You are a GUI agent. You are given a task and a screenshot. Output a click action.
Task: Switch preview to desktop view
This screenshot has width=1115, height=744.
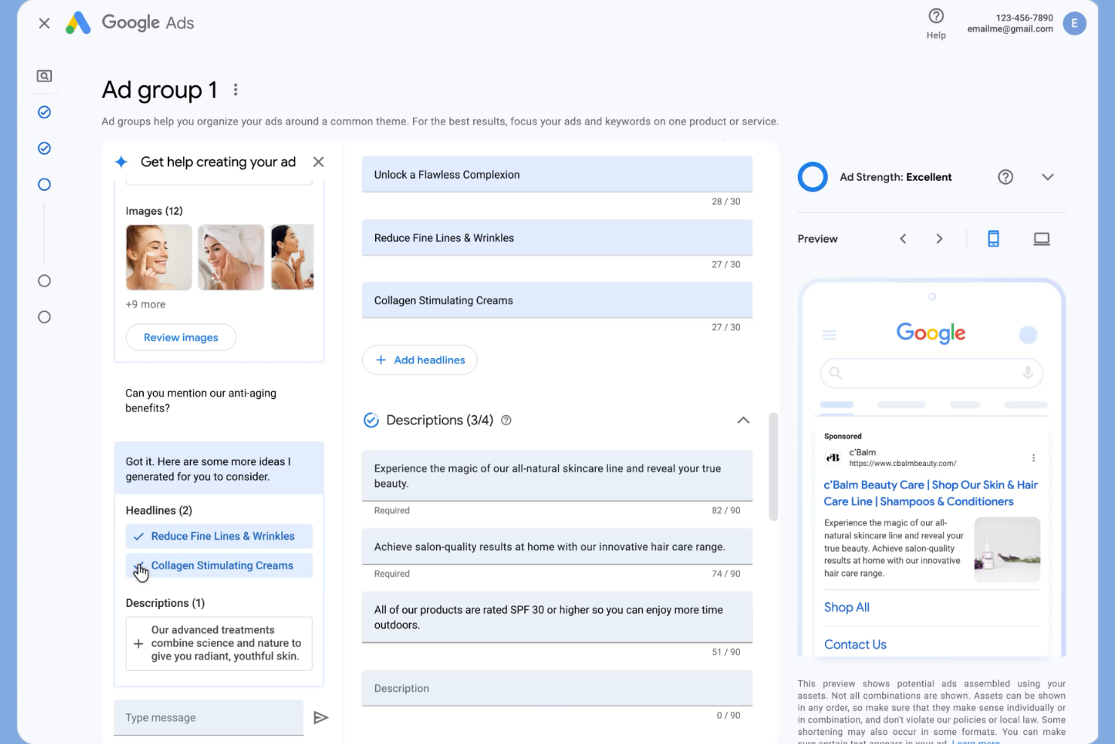[x=1042, y=239]
